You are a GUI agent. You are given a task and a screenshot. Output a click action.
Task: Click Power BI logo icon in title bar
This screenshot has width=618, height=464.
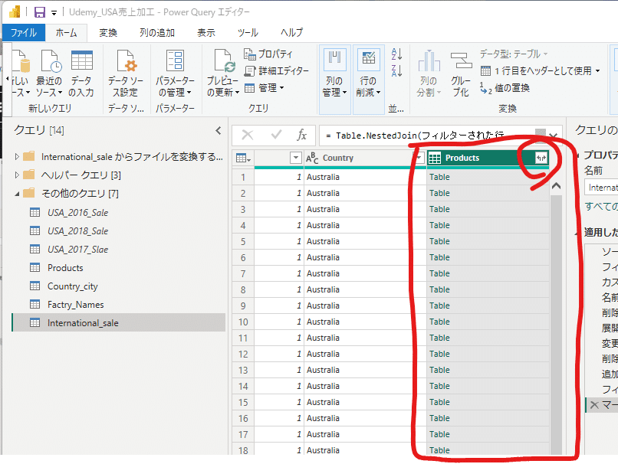[15, 12]
